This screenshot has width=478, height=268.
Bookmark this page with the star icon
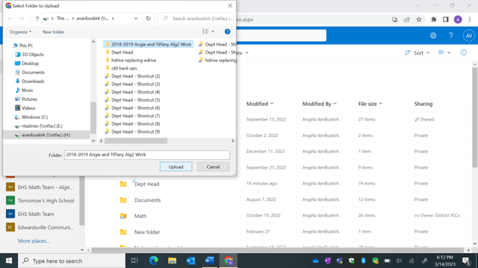pyautogui.click(x=419, y=19)
